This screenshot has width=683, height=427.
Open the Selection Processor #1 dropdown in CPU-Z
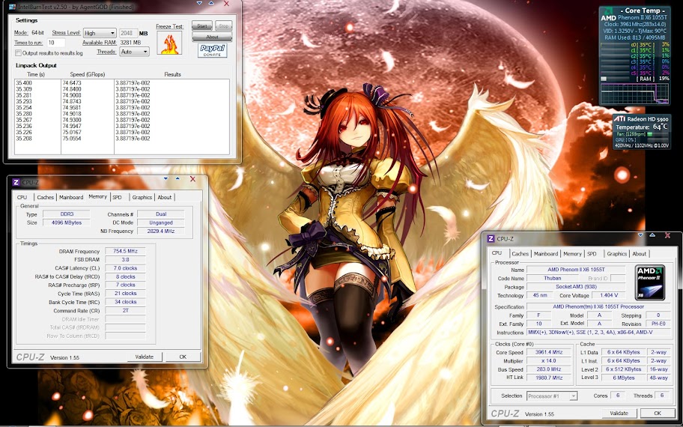551,396
